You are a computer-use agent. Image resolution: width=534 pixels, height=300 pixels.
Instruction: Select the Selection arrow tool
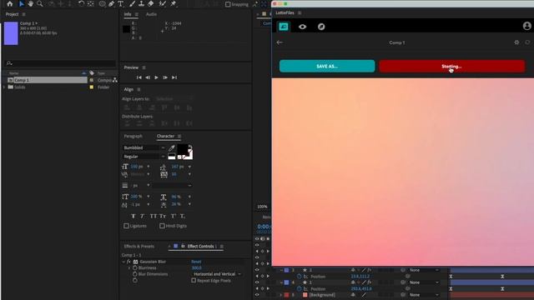tap(21, 3)
